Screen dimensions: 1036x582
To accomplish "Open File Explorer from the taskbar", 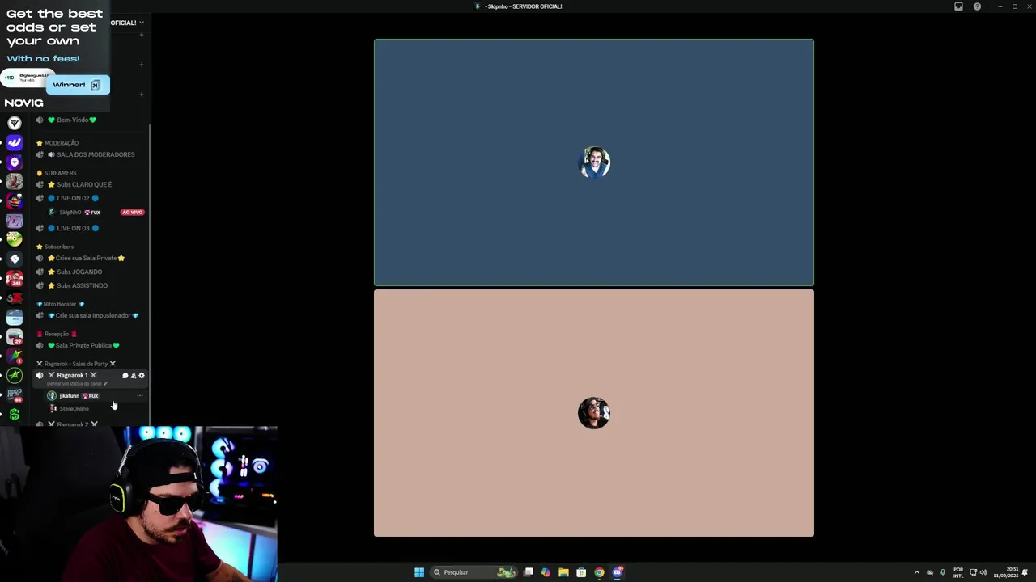I will (563, 572).
